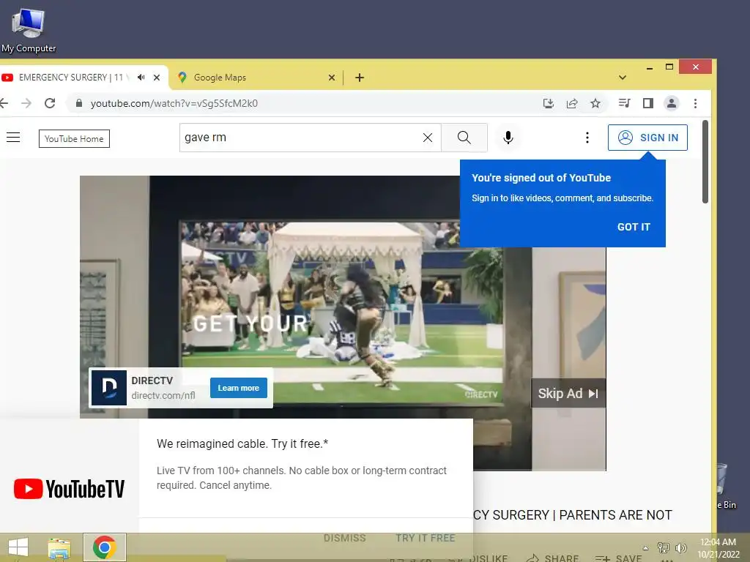Open My Computer desktop icon
Image resolution: width=750 pixels, height=562 pixels.
(x=29, y=31)
